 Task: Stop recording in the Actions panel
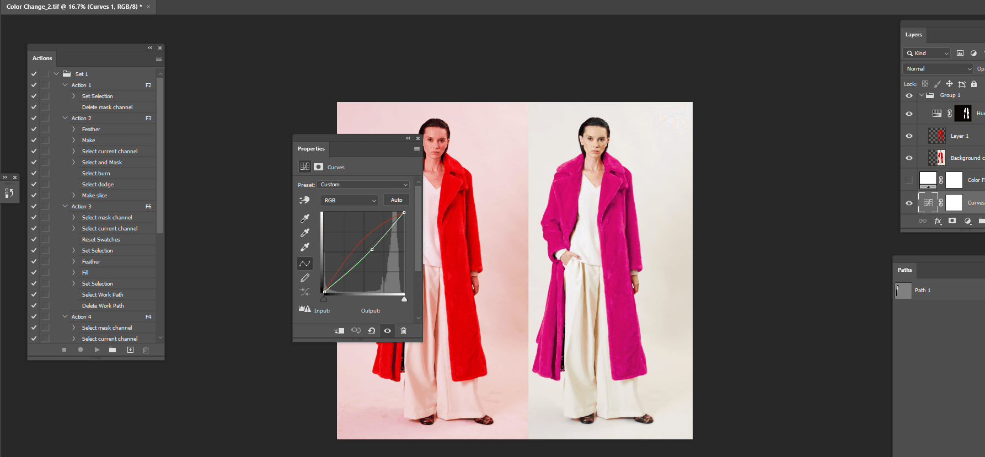tap(64, 350)
